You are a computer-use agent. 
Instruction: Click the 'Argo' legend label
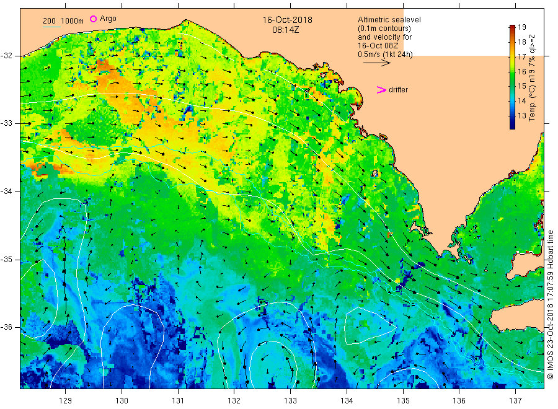[108, 19]
